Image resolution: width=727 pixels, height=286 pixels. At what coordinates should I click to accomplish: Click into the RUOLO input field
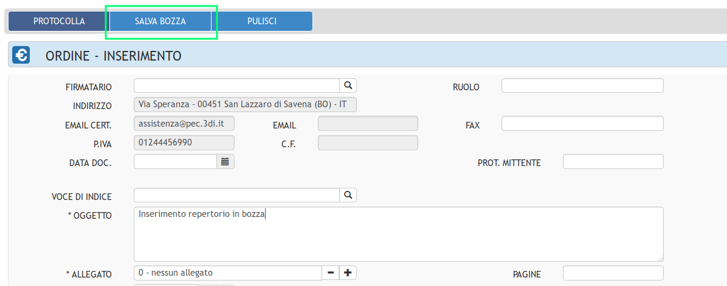(x=582, y=86)
